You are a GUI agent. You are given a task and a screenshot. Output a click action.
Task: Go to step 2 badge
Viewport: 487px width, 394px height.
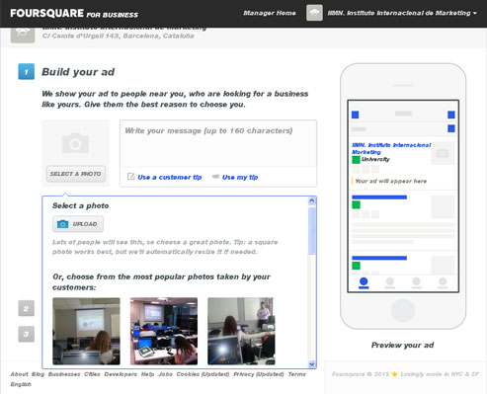tap(27, 308)
